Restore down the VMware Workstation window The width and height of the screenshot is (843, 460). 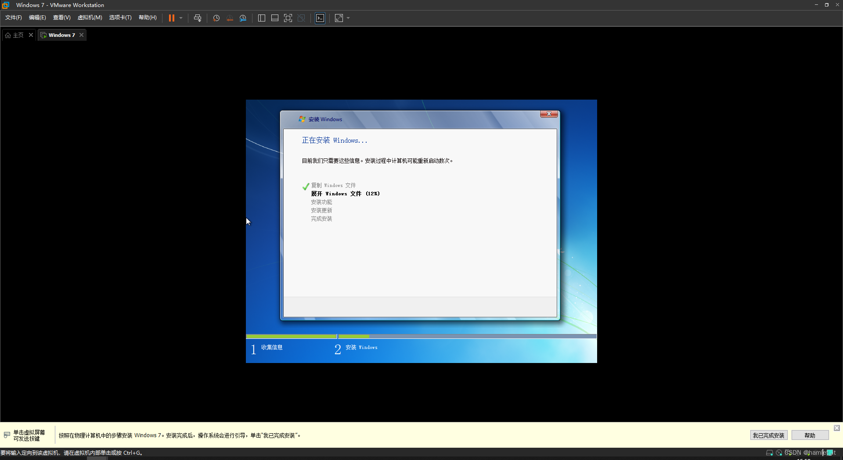(x=827, y=5)
